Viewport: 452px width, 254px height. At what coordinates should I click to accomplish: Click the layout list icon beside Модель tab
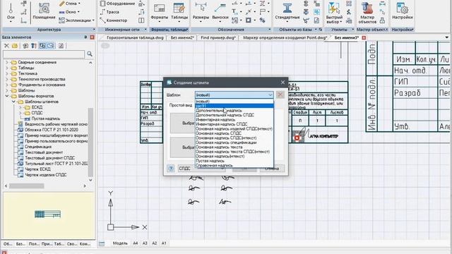pos(102,243)
